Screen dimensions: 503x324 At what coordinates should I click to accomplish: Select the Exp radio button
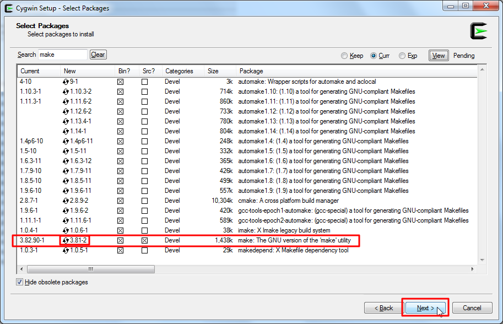[402, 56]
